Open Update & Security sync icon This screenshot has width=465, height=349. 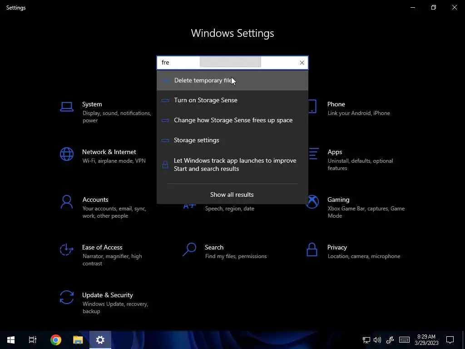point(66,297)
